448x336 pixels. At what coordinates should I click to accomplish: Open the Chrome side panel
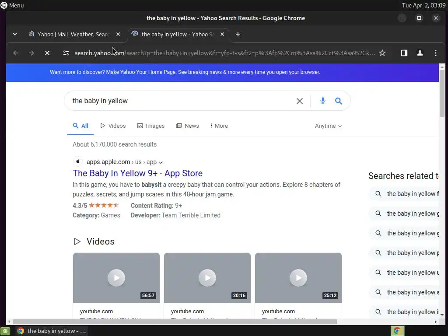click(404, 53)
